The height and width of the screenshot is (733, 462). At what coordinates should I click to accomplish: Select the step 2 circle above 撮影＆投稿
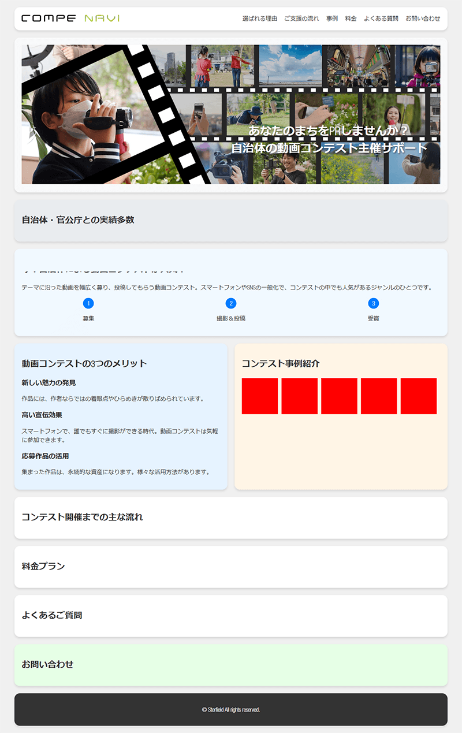coord(231,303)
